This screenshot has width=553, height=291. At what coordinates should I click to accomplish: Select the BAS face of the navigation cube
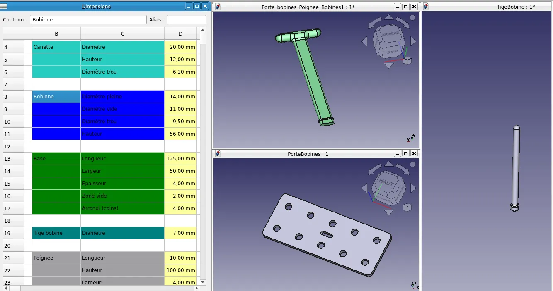coord(392,52)
